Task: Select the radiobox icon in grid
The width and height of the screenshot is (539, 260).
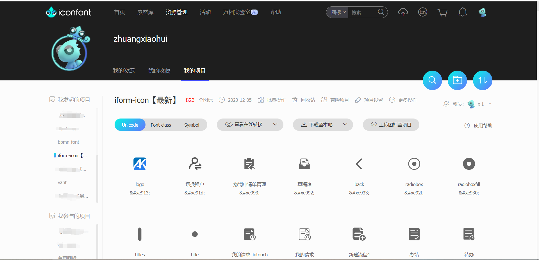Action: [x=414, y=164]
